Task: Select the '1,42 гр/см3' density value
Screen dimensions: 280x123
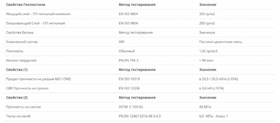Action: pyautogui.click(x=208, y=51)
